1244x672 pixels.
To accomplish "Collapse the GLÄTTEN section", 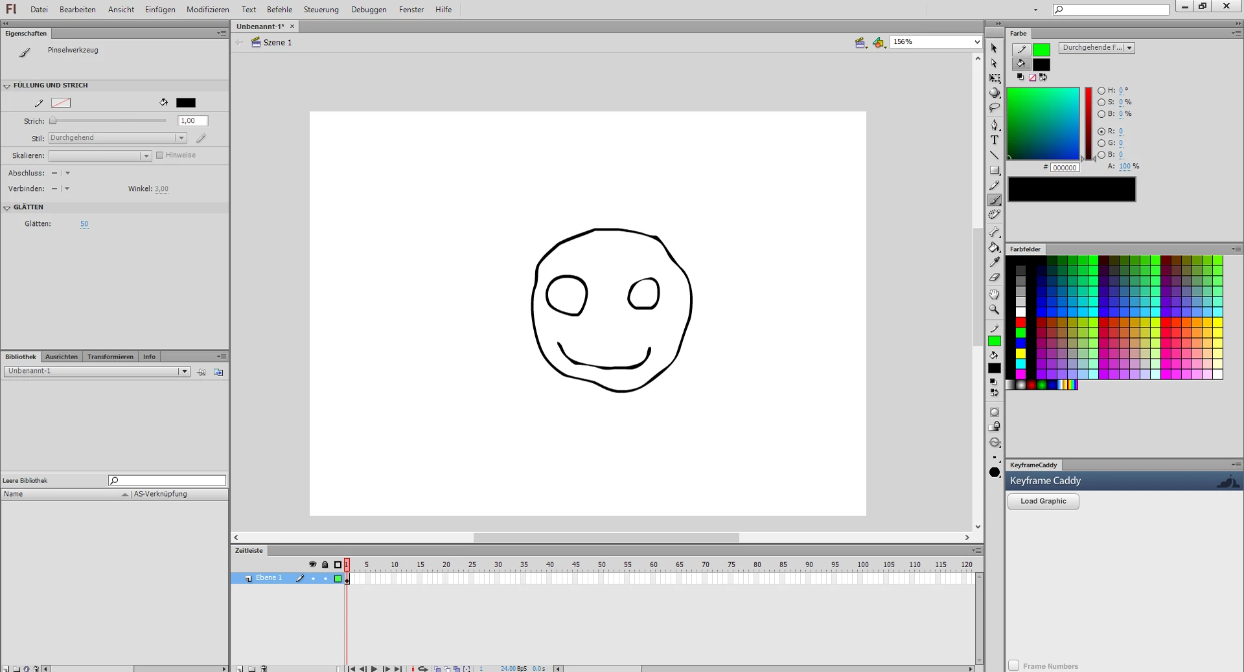I will click(7, 208).
